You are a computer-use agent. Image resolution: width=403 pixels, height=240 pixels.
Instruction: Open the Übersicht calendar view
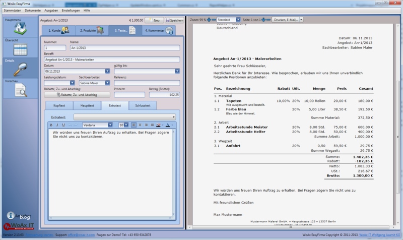point(19,49)
